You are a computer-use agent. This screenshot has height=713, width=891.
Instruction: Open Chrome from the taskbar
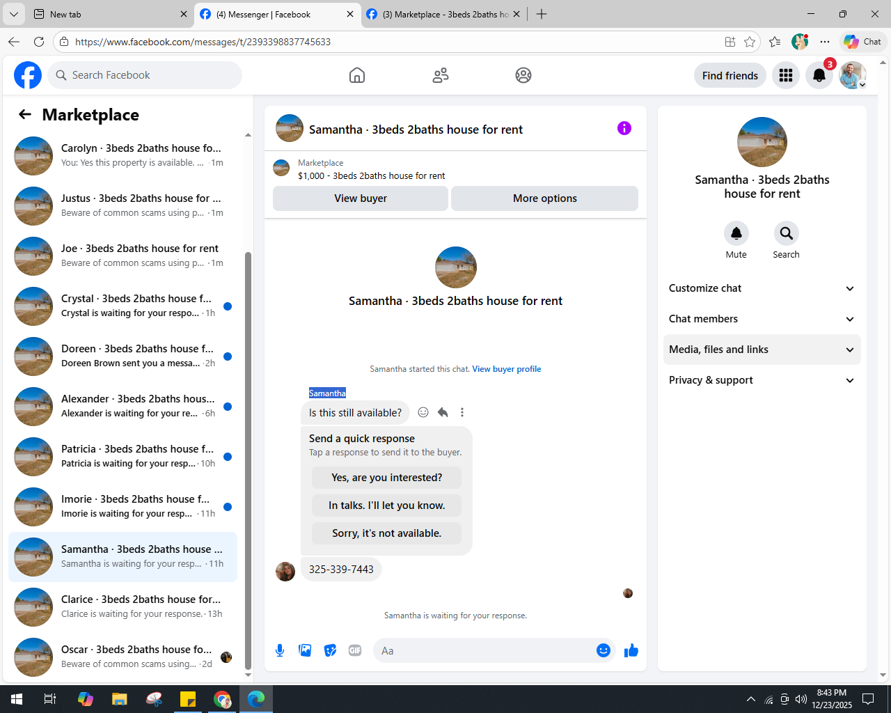(222, 699)
